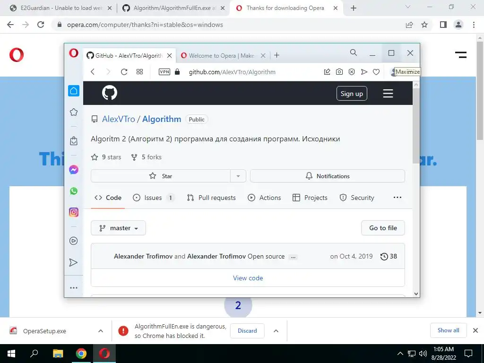Image resolution: width=484 pixels, height=363 pixels.
Task: Click the share/edit icon in Opera address bar
Action: click(x=327, y=72)
